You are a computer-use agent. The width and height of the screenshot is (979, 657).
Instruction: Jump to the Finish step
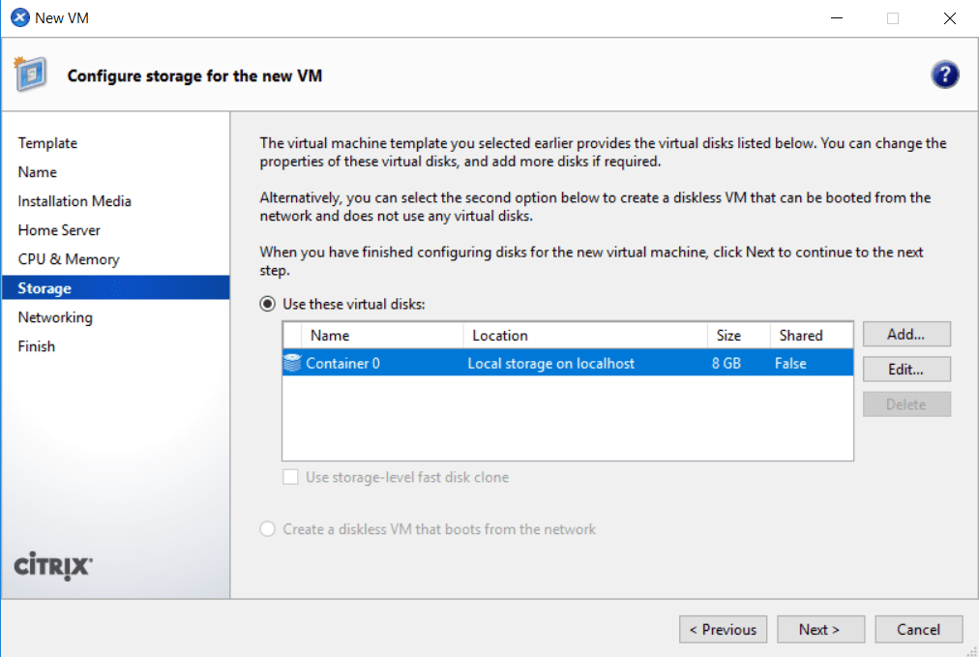tap(36, 345)
